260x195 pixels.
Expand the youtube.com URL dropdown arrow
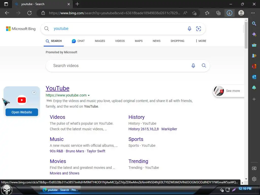(89, 95)
